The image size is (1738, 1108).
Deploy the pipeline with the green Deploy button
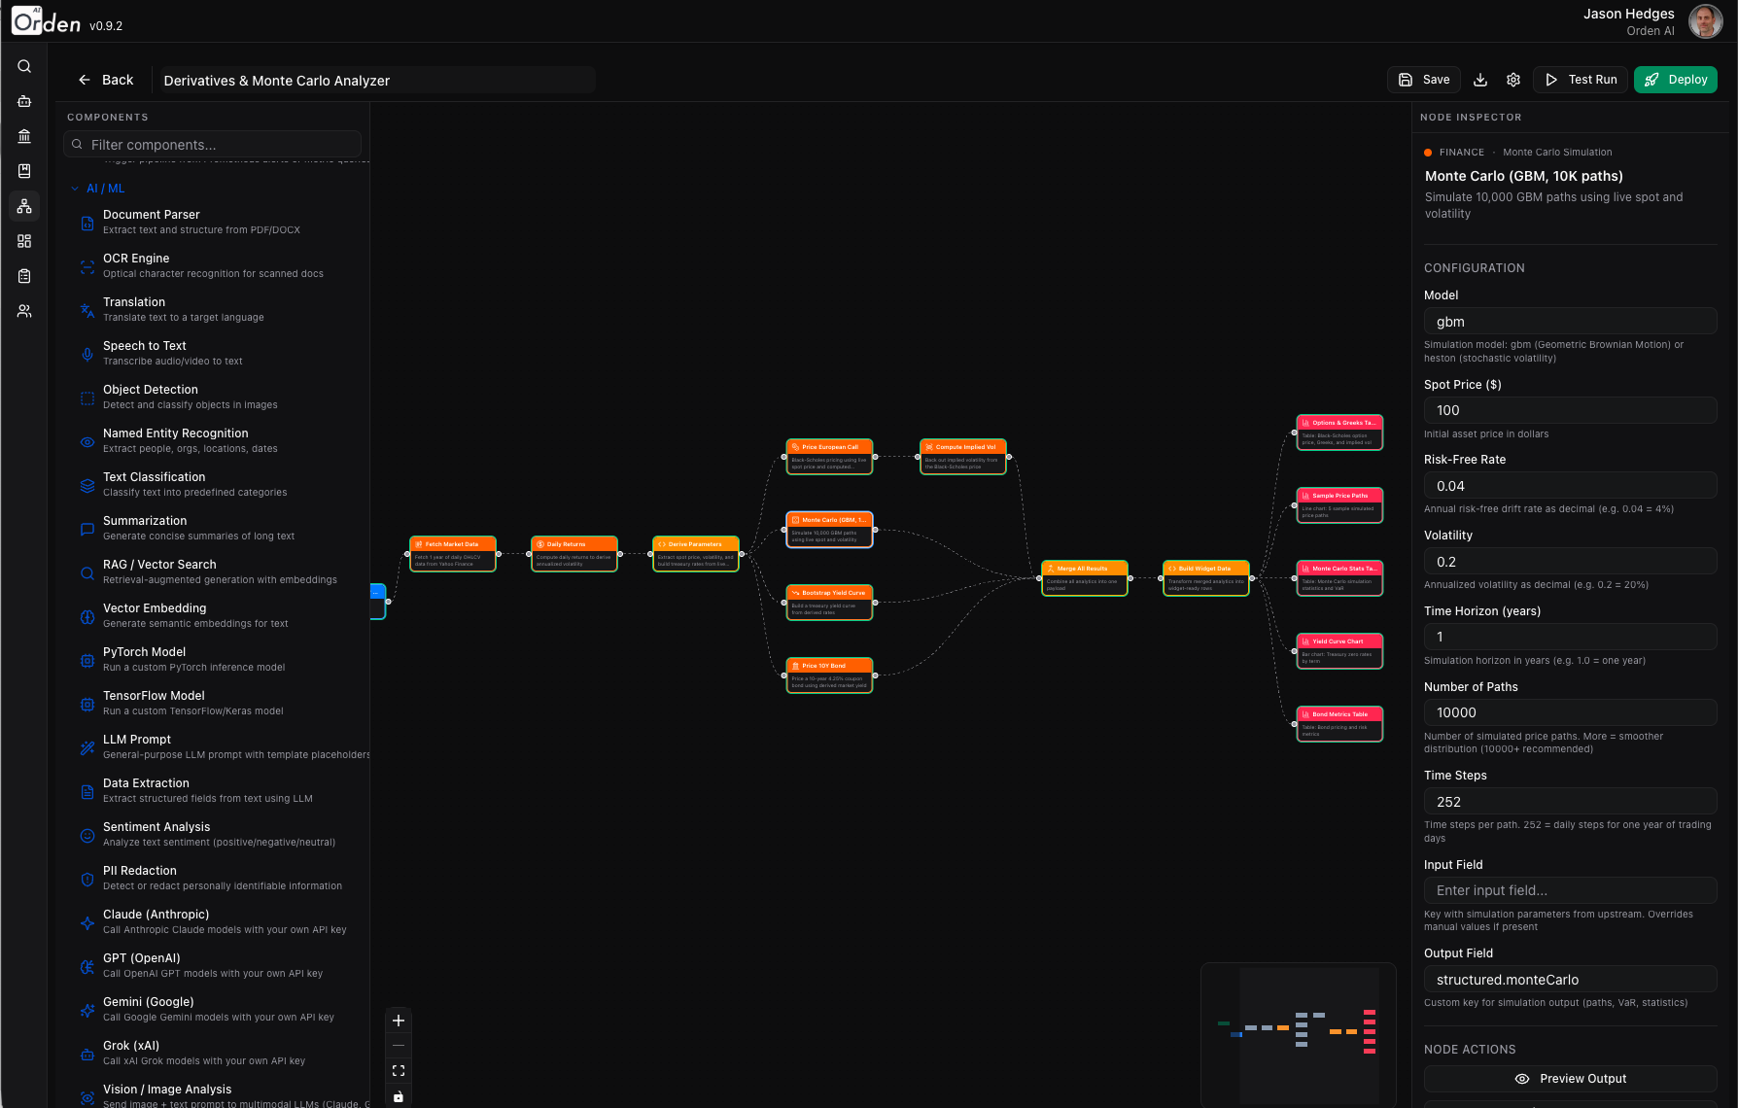tap(1675, 79)
